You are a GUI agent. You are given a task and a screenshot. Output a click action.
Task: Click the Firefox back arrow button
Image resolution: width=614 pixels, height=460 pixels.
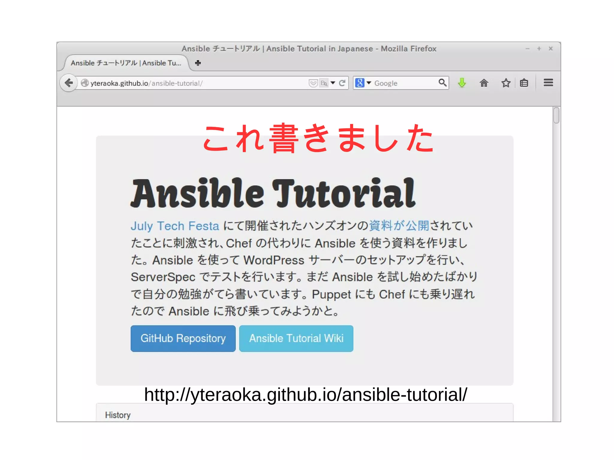pyautogui.click(x=69, y=83)
